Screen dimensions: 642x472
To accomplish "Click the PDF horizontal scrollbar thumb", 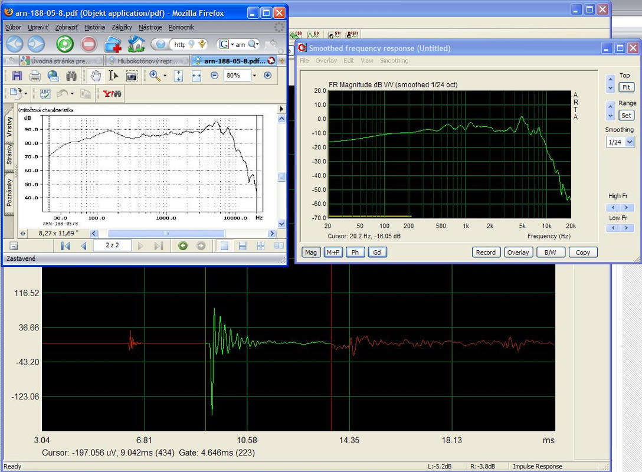I will click(166, 233).
